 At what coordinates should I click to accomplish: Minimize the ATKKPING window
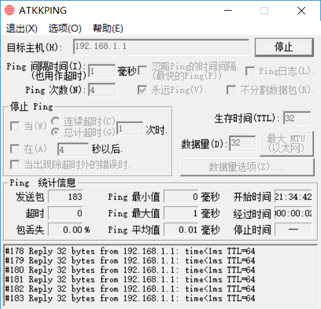(x=228, y=11)
